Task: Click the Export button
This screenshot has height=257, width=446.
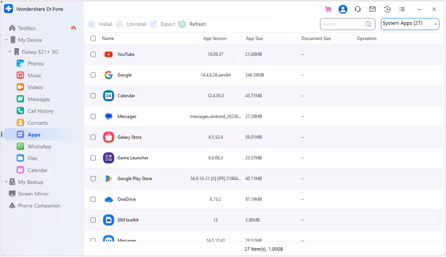Action: point(163,24)
